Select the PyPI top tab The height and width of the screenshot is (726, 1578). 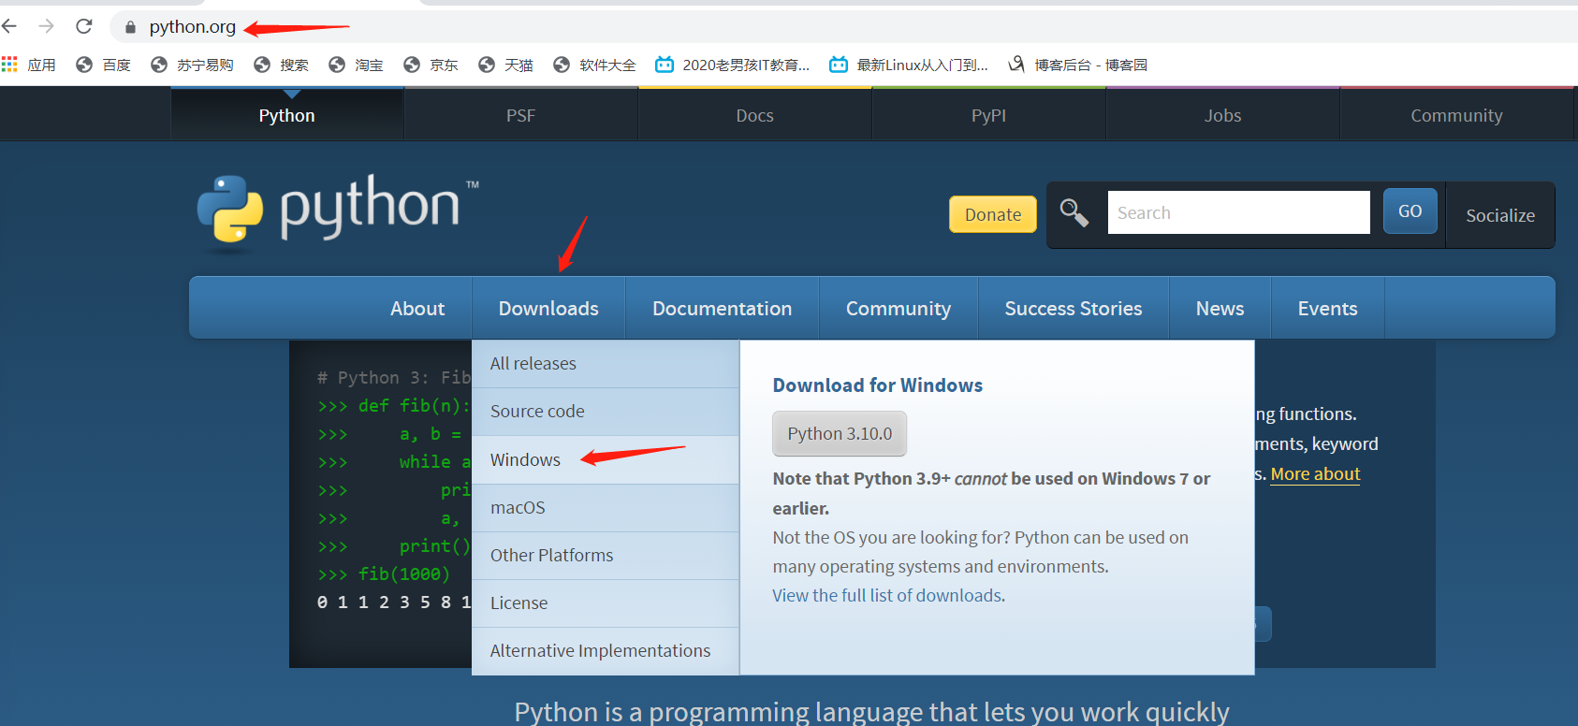[989, 115]
